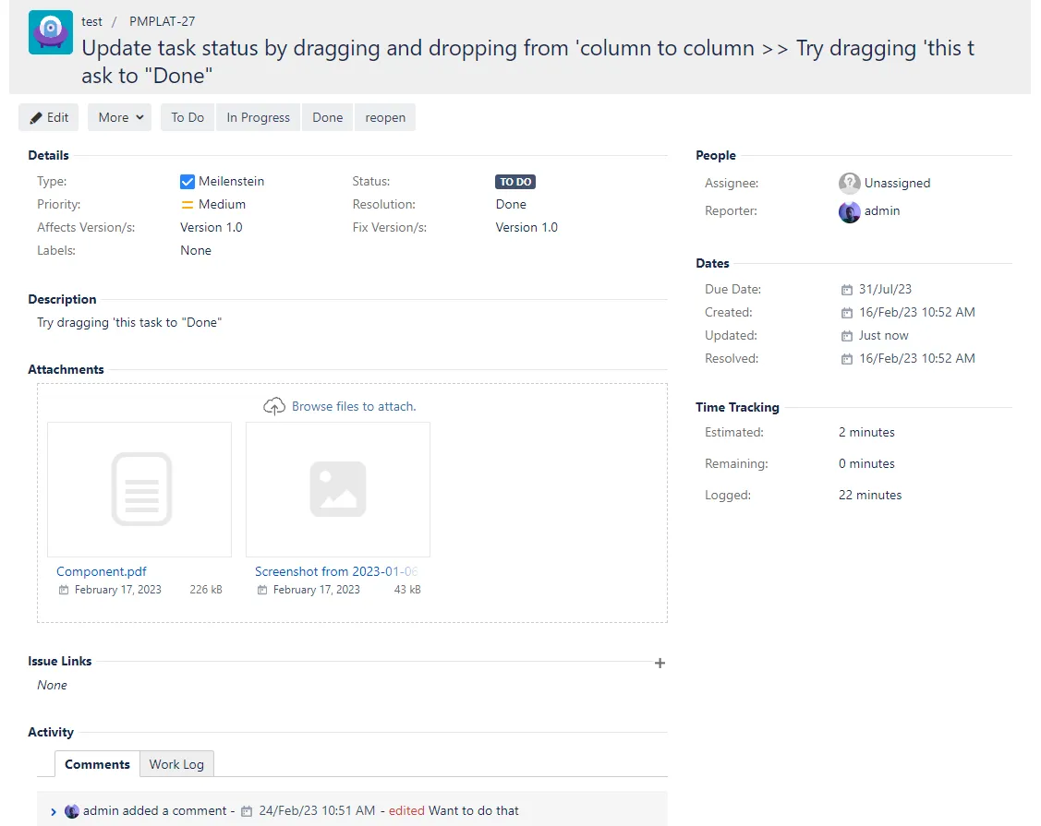The image size is (1041, 826).
Task: Click the Component.pdf date calendar icon
Action: pos(63,590)
